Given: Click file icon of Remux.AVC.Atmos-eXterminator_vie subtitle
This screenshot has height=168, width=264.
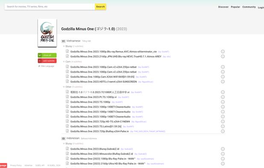Looking at the screenshot, I should coord(67,51).
